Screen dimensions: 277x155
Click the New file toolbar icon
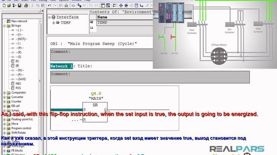[x=4, y=6]
